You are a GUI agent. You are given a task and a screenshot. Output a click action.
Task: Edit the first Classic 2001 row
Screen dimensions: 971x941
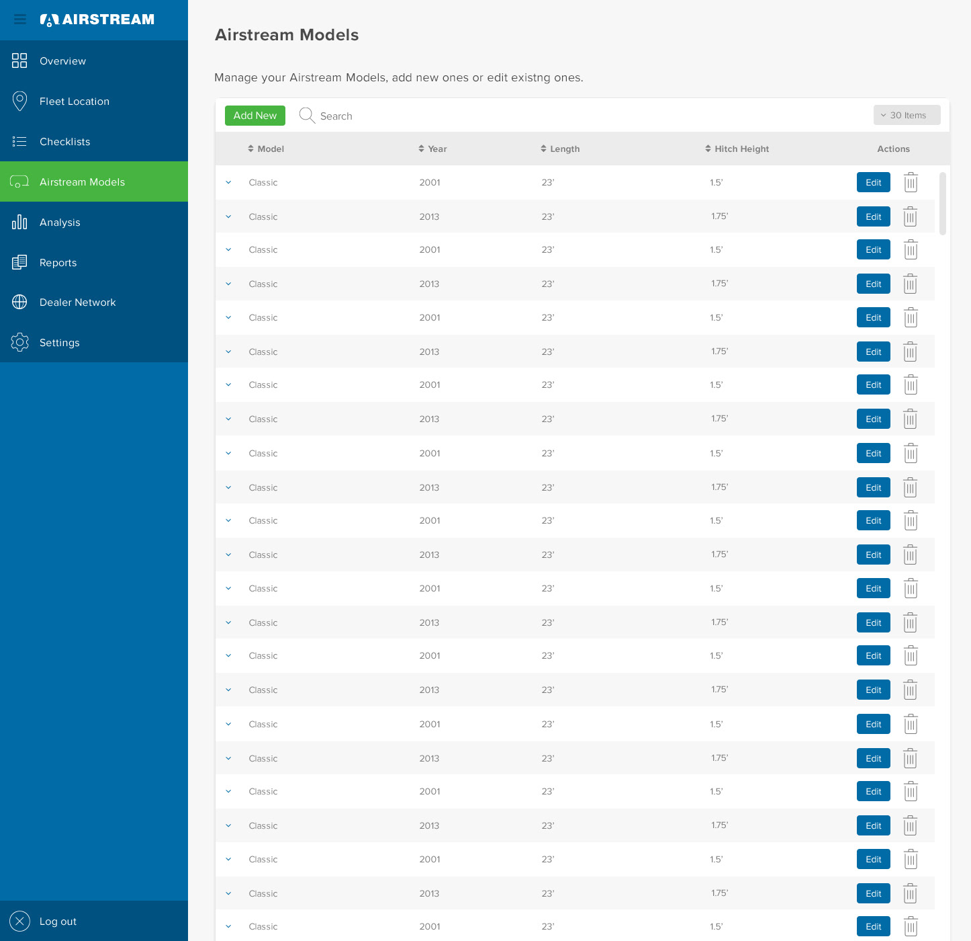pos(874,182)
